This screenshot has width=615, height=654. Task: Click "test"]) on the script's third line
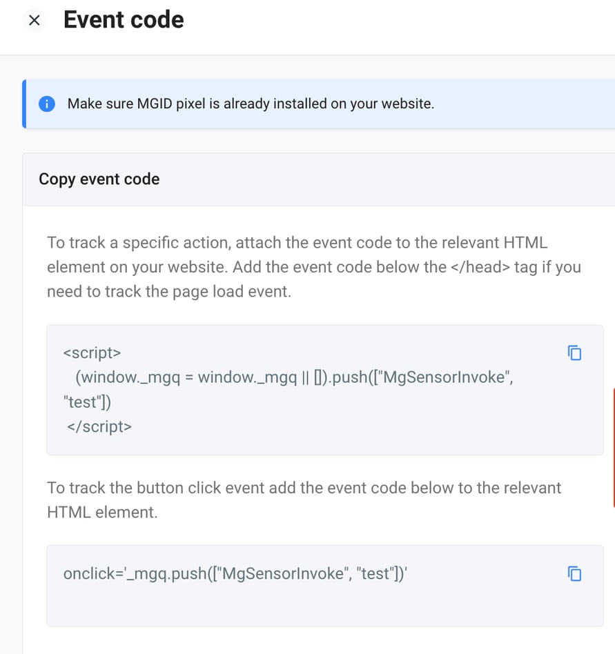(x=87, y=402)
